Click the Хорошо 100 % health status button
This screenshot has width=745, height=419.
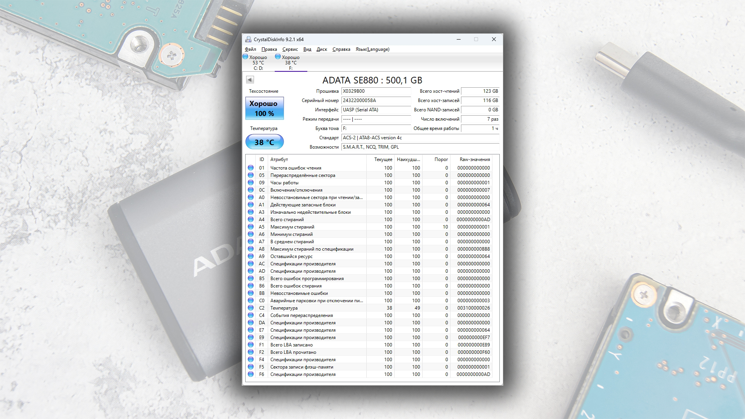(x=264, y=108)
